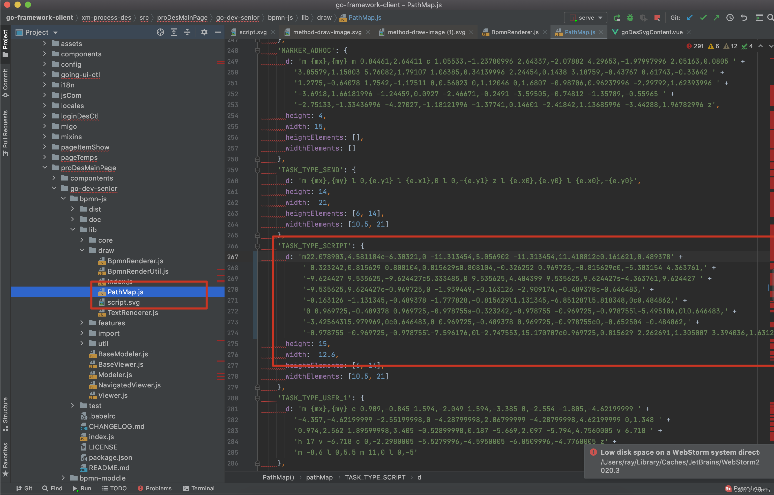The width and height of the screenshot is (774, 495).
Task: Click the Run with Coverage icon
Action: tap(643, 18)
